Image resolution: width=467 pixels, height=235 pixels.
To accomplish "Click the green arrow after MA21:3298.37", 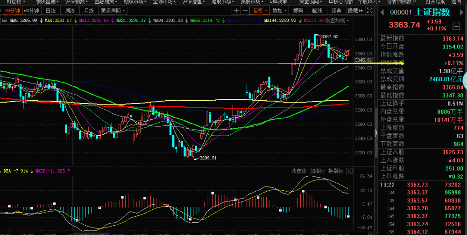I will tap(149, 21).
